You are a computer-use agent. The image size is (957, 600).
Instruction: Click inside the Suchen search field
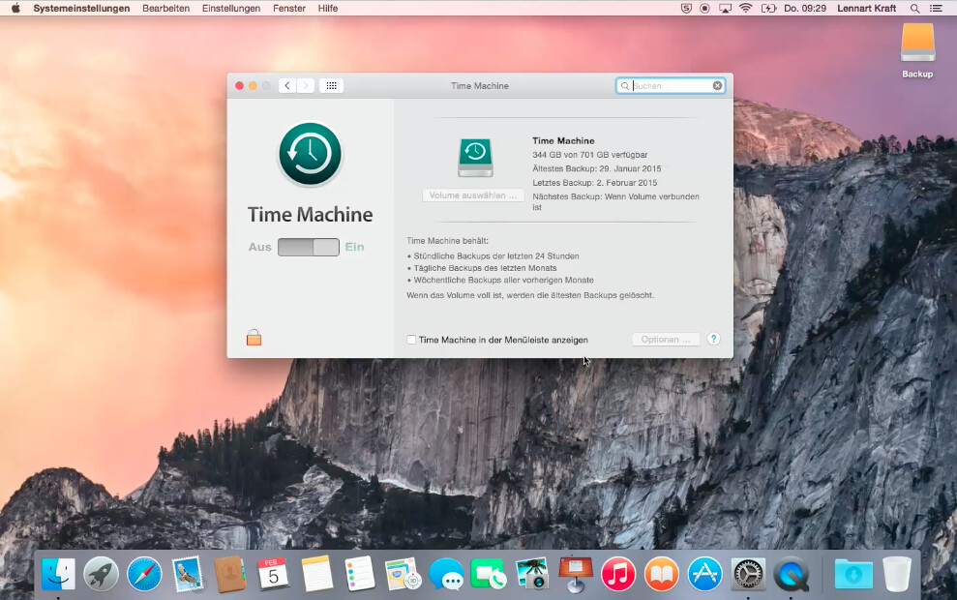pyautogui.click(x=673, y=85)
